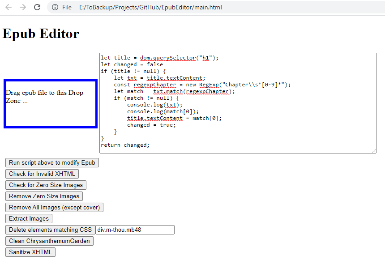Click the Extract Images button
Screen dimensions: 385x264
coord(29,219)
